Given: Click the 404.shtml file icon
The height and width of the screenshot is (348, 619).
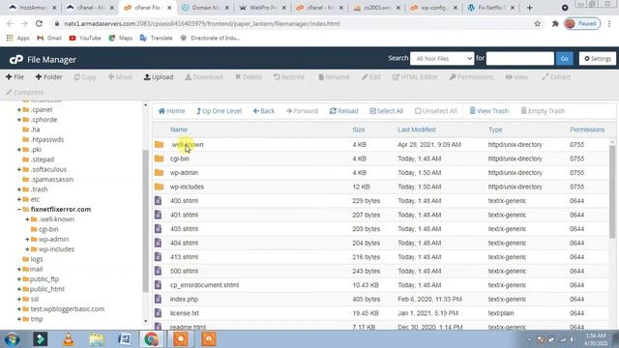Looking at the screenshot, I should [x=159, y=243].
